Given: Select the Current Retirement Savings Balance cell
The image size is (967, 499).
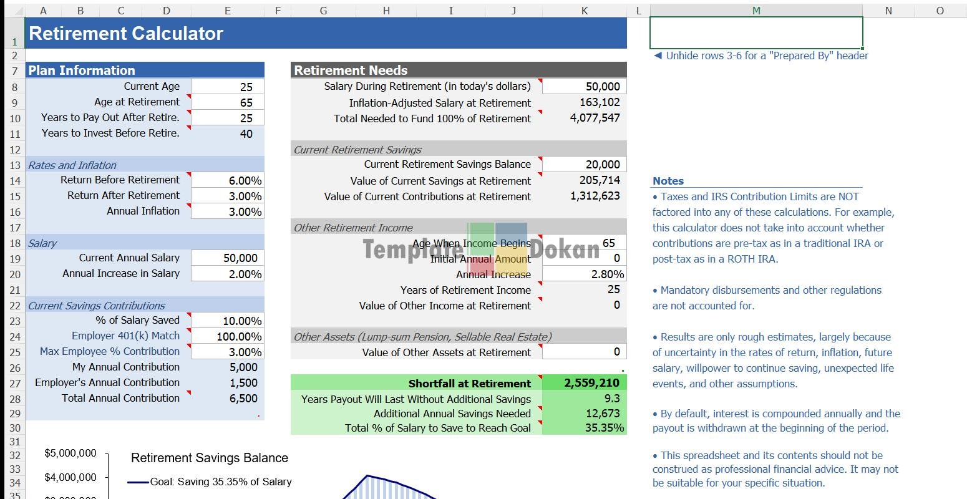Looking at the screenshot, I should pyautogui.click(x=584, y=165).
